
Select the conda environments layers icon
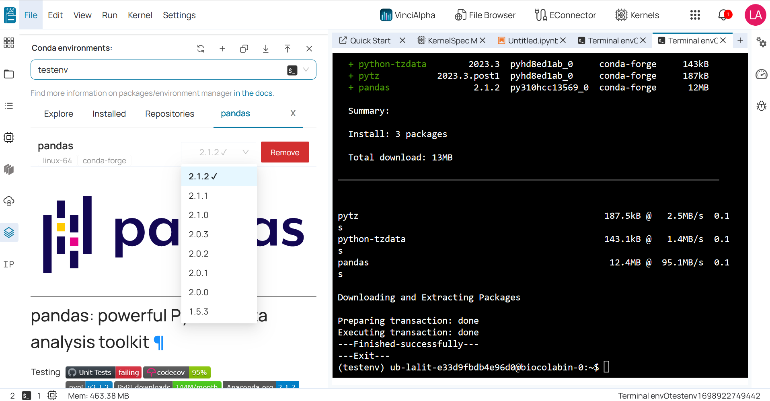[9, 232]
